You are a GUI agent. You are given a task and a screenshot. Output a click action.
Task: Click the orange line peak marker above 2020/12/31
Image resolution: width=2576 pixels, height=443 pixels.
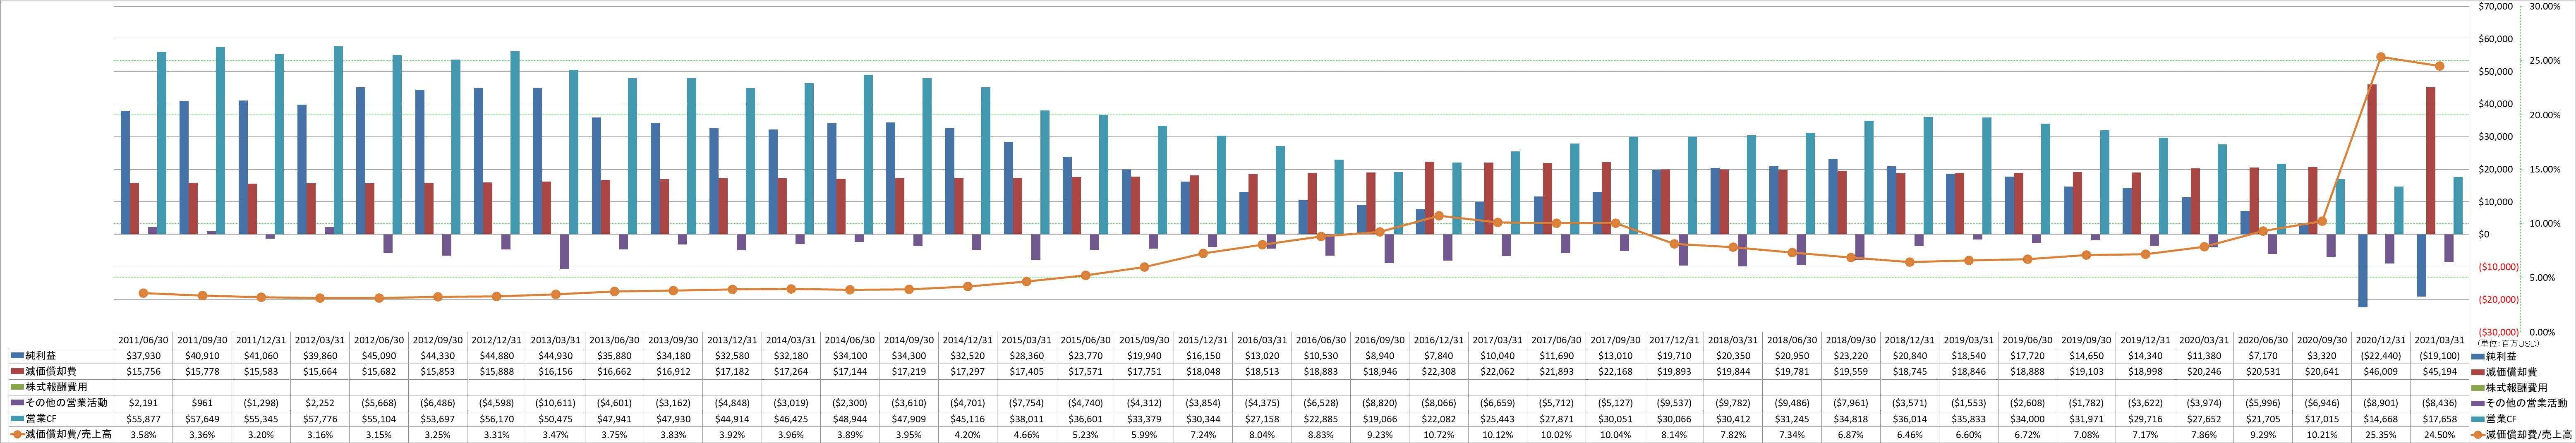pyautogui.click(x=2381, y=57)
